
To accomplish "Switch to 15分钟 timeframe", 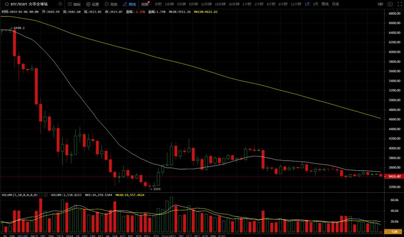I will (x=220, y=4).
